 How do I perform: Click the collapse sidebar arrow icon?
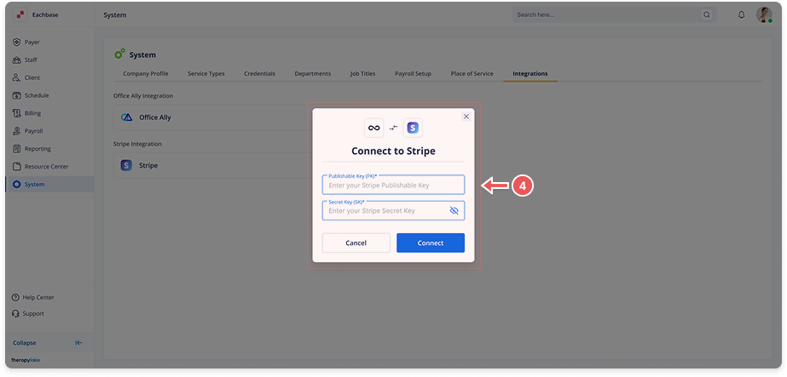click(78, 343)
